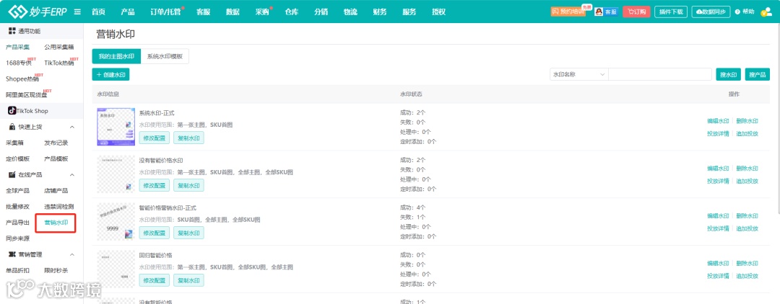Click the 通用功能 grid icon
Screen dimensions: 780x304
click(12, 31)
